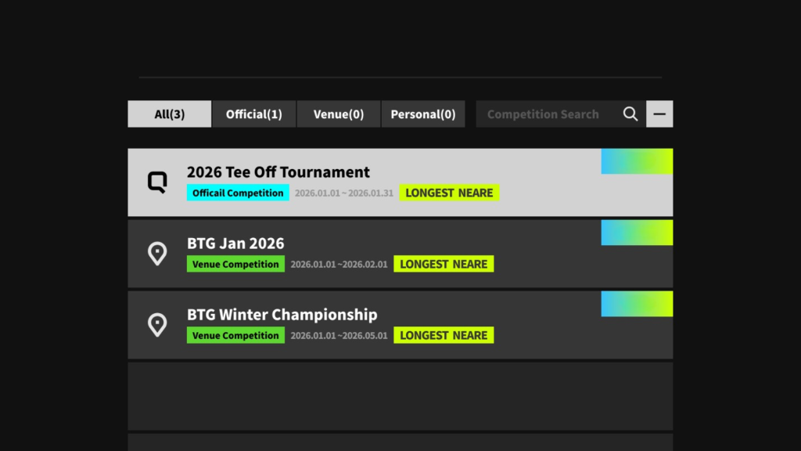This screenshot has width=801, height=451.
Task: Open the BTG Winter Championship title
Action: point(282,315)
